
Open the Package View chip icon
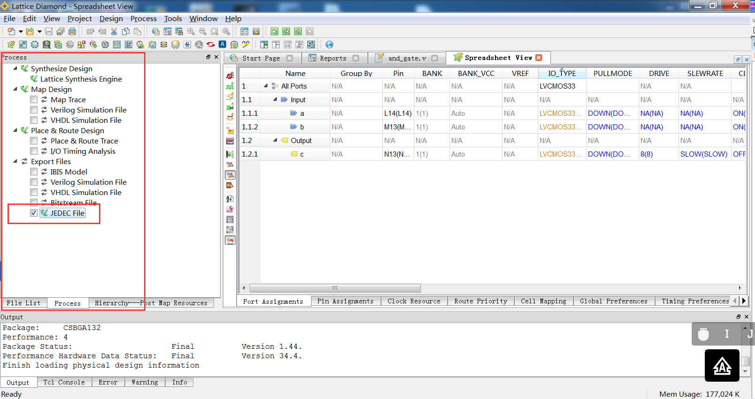pyautogui.click(x=35, y=45)
